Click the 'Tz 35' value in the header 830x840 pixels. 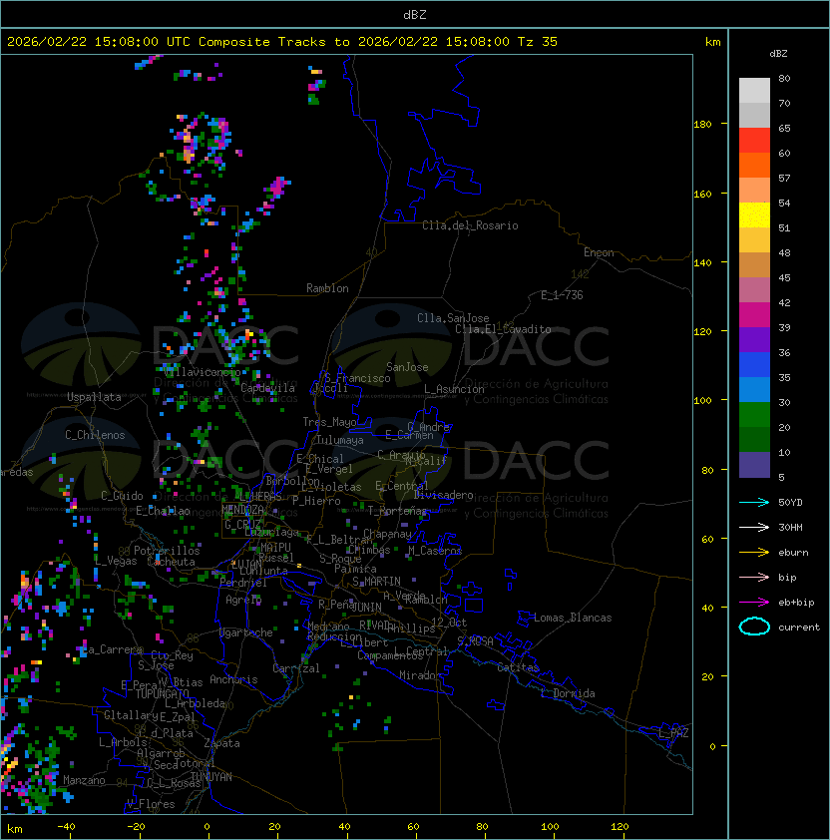538,42
